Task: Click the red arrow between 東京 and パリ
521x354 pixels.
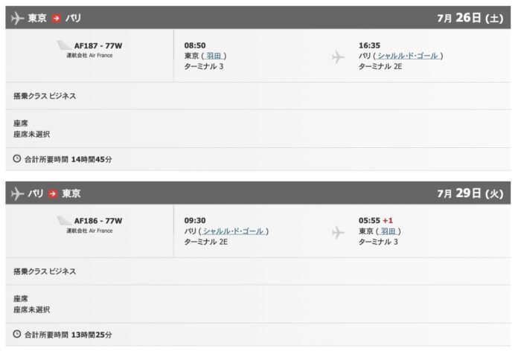Action: [x=56, y=18]
